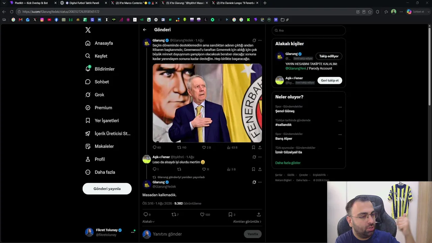432x243 pixels.
Task: Open the Atatürk and Fenerbahçe post image
Action: coord(207,103)
